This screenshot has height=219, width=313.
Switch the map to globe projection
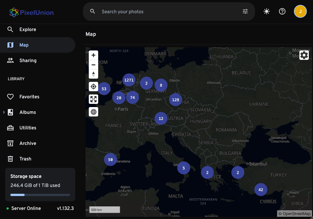(x=93, y=112)
